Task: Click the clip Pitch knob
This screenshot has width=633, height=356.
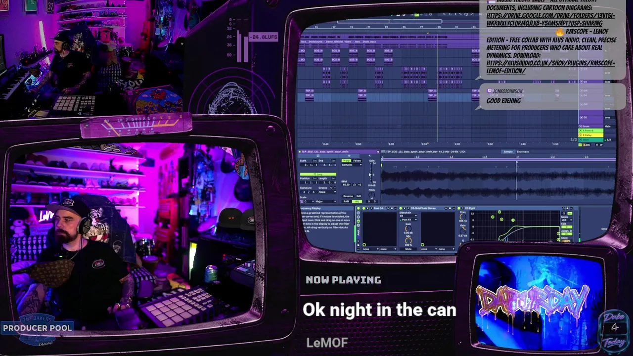Action: pos(371,195)
